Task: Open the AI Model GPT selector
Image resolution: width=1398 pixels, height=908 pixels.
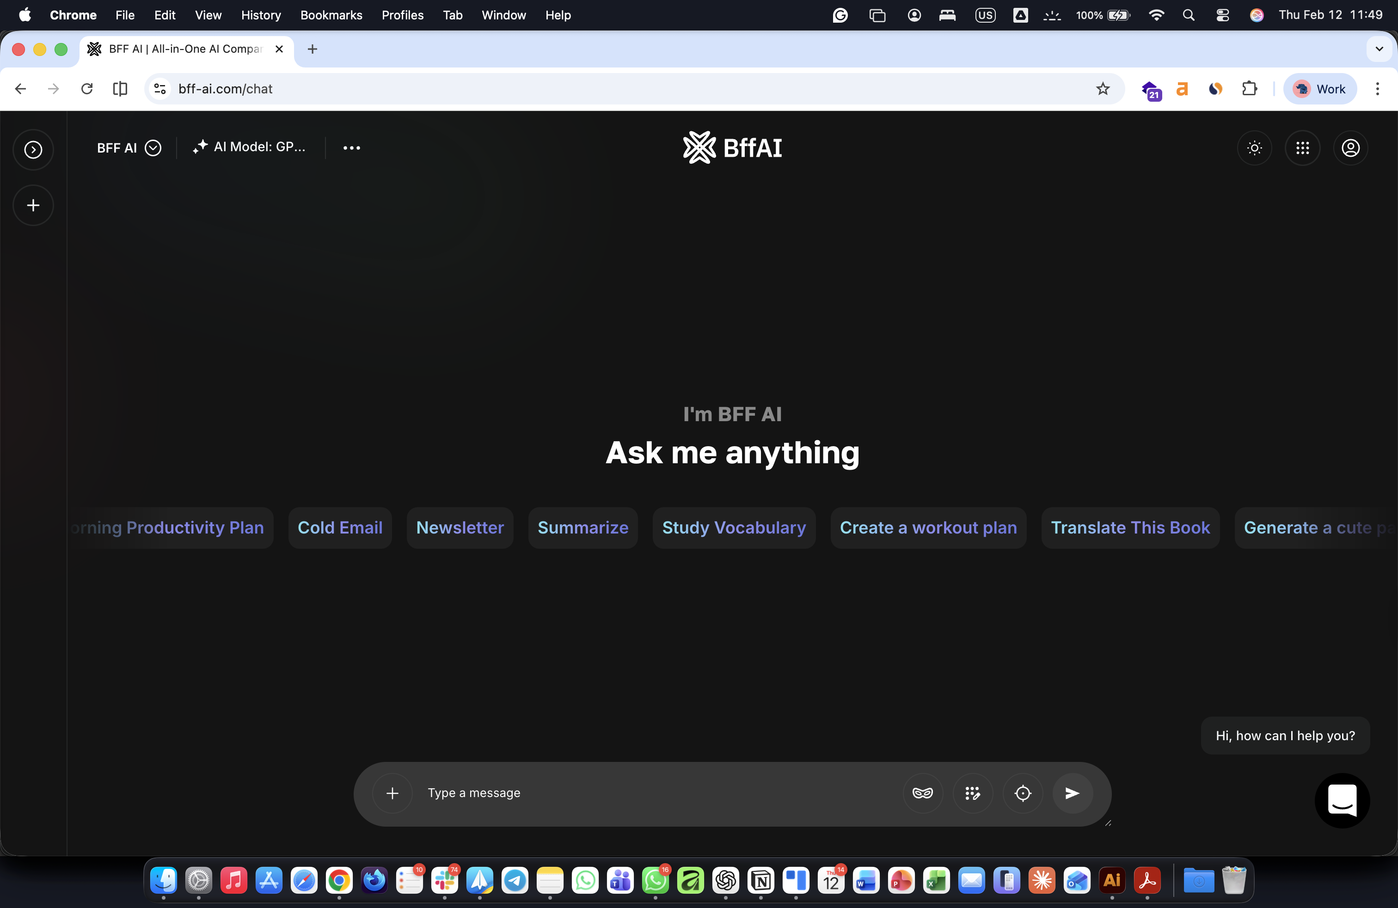Action: 250,147
